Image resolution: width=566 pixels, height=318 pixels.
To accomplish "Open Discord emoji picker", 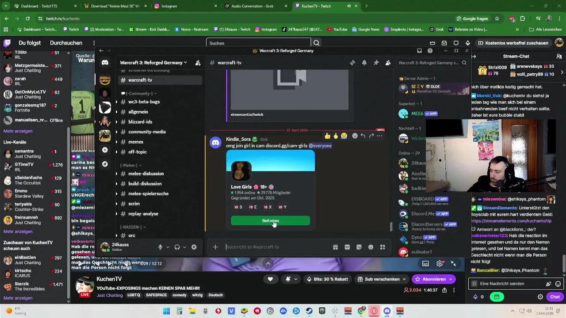I will [x=371, y=247].
